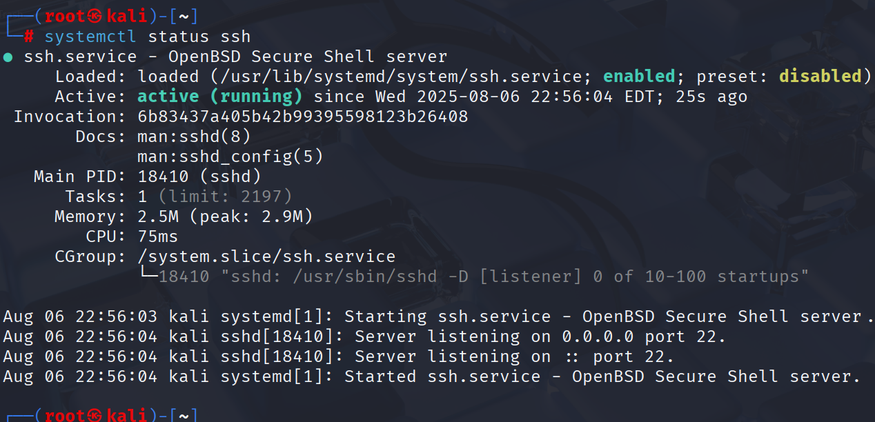Viewport: 875px width, 422px height.
Task: Click the green 'enabled' status text
Action: point(639,77)
